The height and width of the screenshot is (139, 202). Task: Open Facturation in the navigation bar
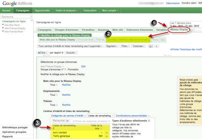[x=90, y=10]
